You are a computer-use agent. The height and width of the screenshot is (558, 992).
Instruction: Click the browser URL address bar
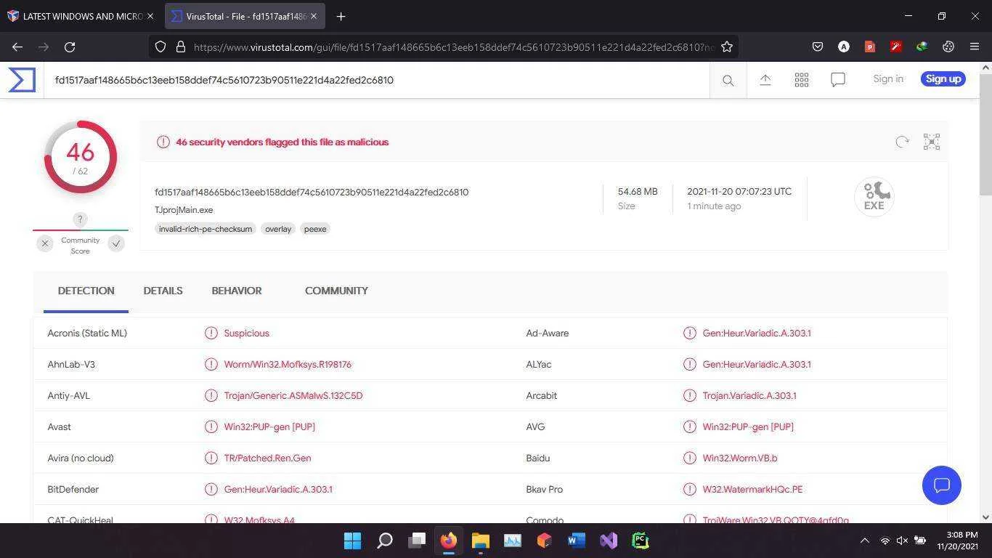tap(453, 46)
